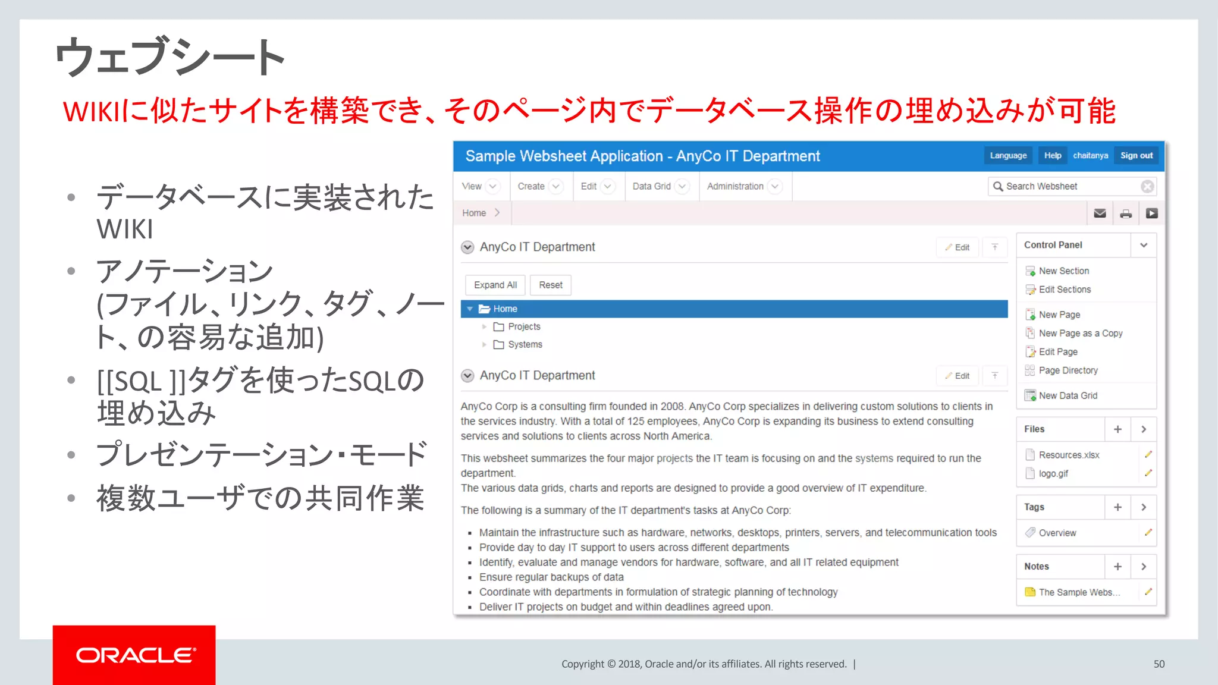This screenshot has width=1218, height=685.
Task: Click the New Data Grid icon
Action: 1030,395
